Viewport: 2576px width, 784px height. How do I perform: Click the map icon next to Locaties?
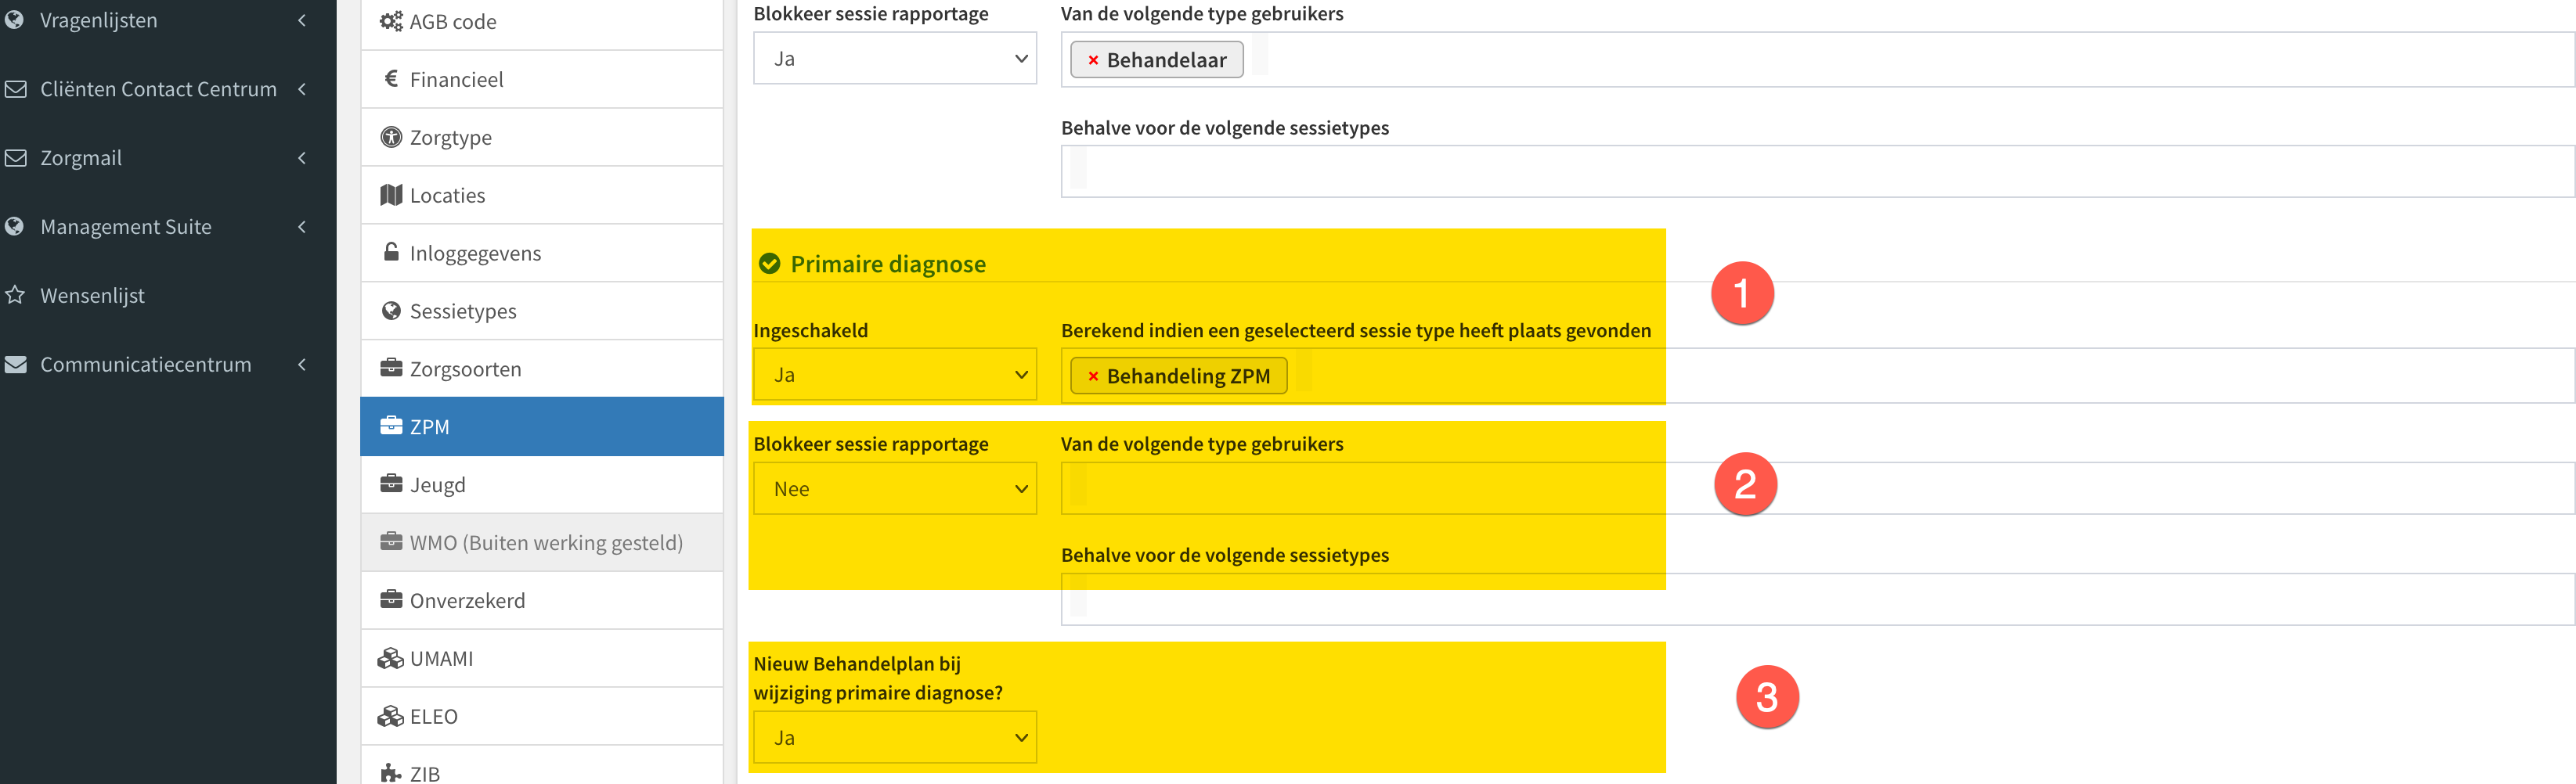[x=391, y=195]
